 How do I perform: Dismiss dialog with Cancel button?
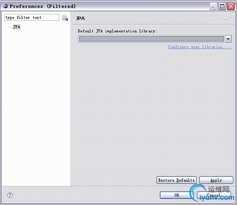tap(214, 195)
